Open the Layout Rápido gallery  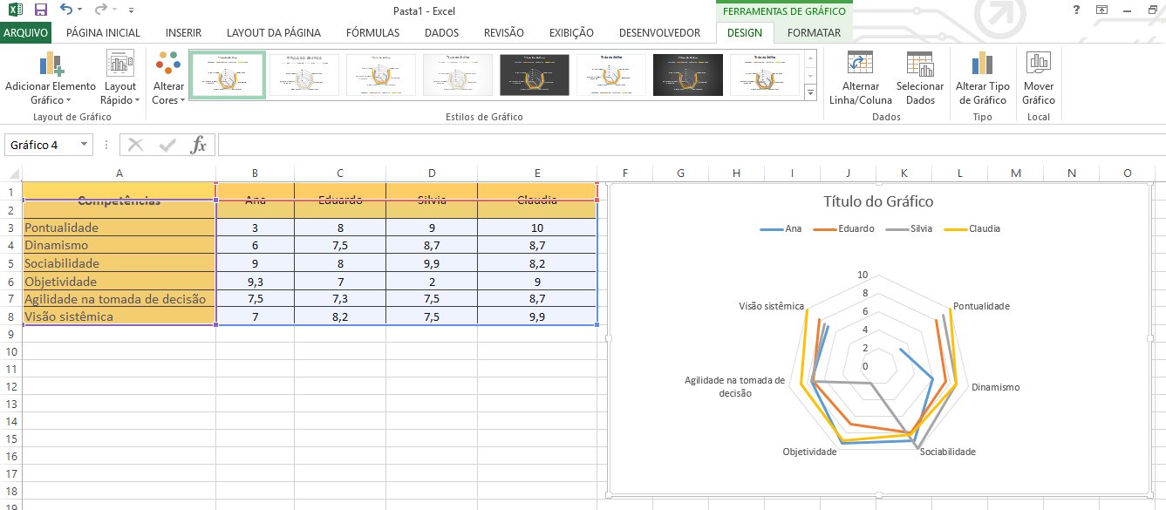[119, 77]
